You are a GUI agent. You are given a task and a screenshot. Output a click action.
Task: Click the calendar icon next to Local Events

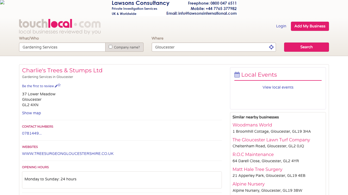[237, 74]
